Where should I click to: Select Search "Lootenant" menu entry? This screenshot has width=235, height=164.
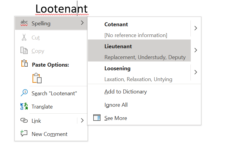[51, 93]
